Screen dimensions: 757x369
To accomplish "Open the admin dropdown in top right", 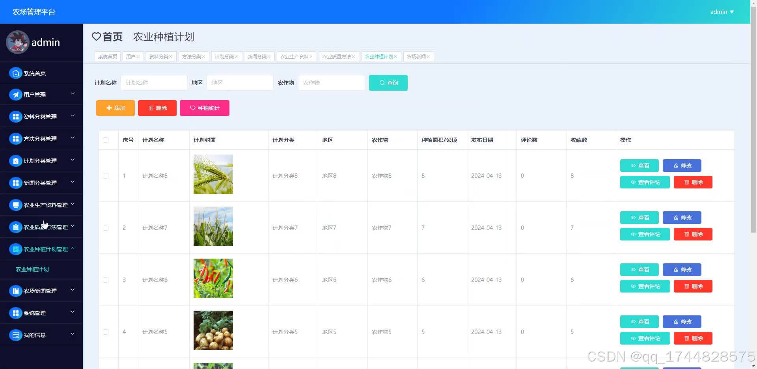I will 722,12.
